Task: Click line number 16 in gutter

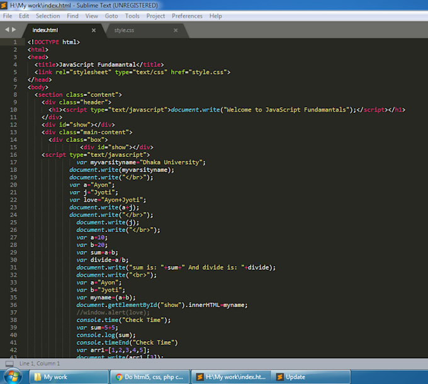Action: pos(14,155)
